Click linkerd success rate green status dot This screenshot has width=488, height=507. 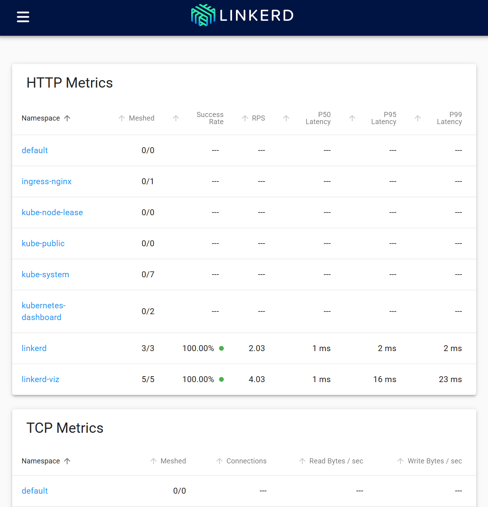tap(221, 348)
